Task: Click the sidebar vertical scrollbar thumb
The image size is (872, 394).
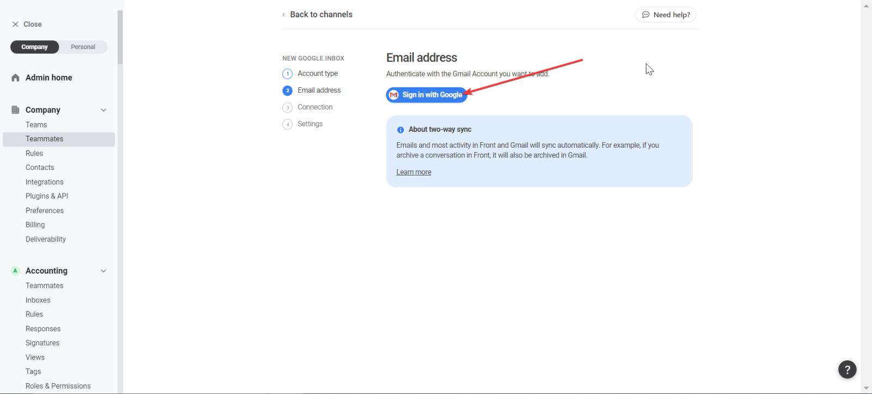Action: [120, 37]
